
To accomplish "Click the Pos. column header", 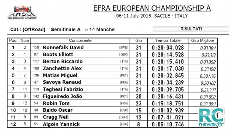I will (13, 41).
